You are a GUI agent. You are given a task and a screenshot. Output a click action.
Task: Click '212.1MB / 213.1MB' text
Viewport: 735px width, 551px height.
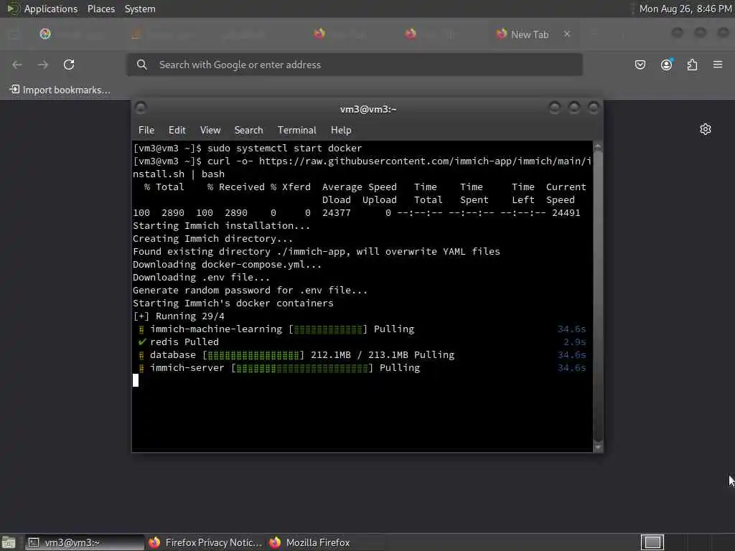tap(359, 354)
